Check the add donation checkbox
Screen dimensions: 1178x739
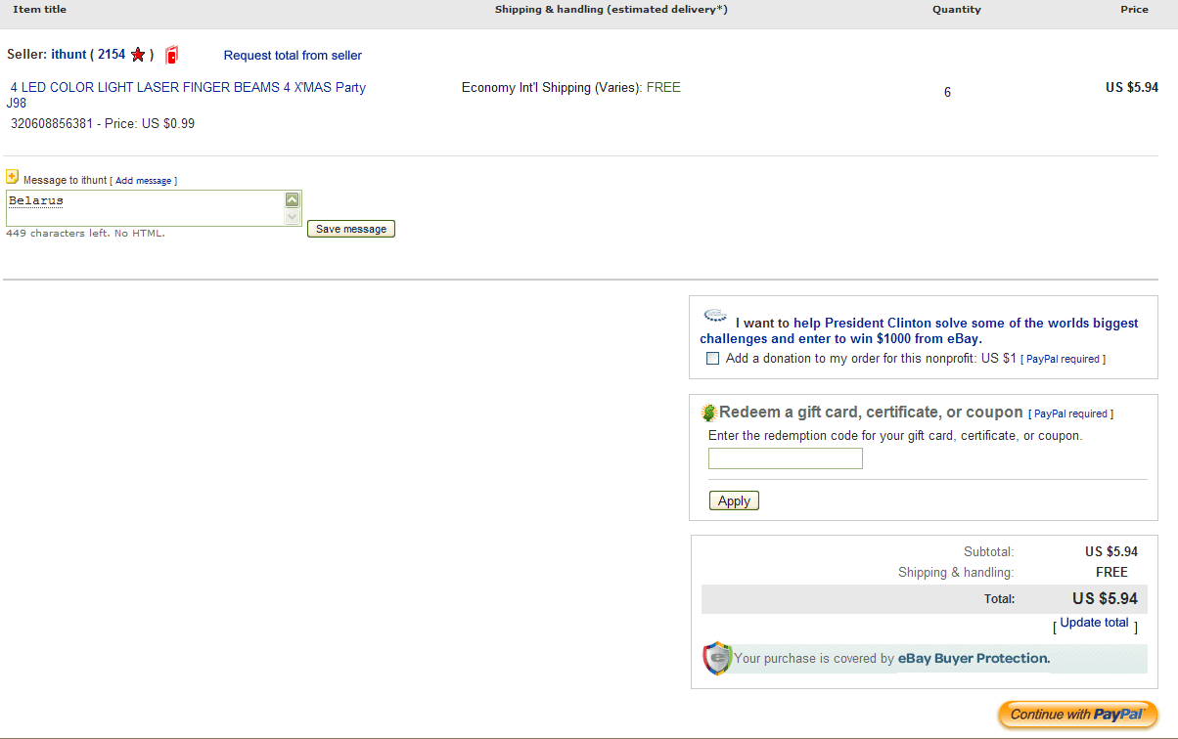tap(713, 359)
